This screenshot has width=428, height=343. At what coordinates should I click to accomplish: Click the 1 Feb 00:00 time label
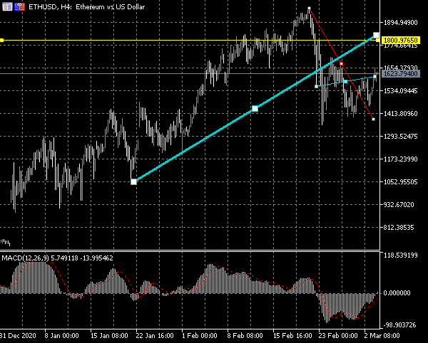[200, 336]
